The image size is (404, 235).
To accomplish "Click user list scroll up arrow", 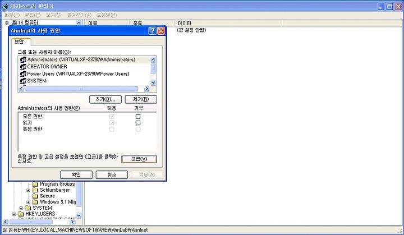I will pos(153,60).
